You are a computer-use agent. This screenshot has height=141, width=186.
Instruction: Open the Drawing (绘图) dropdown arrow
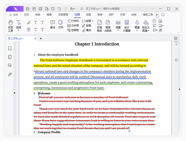click(x=93, y=21)
